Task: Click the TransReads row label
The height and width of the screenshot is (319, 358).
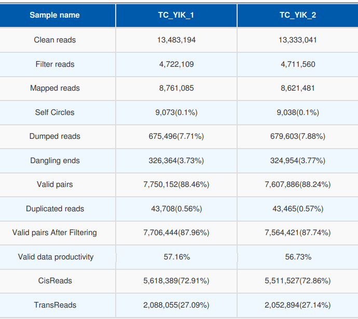Action: coord(54,305)
